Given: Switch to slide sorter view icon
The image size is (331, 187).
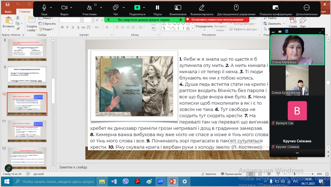Looking at the screenshot, I should (x=260, y=174).
